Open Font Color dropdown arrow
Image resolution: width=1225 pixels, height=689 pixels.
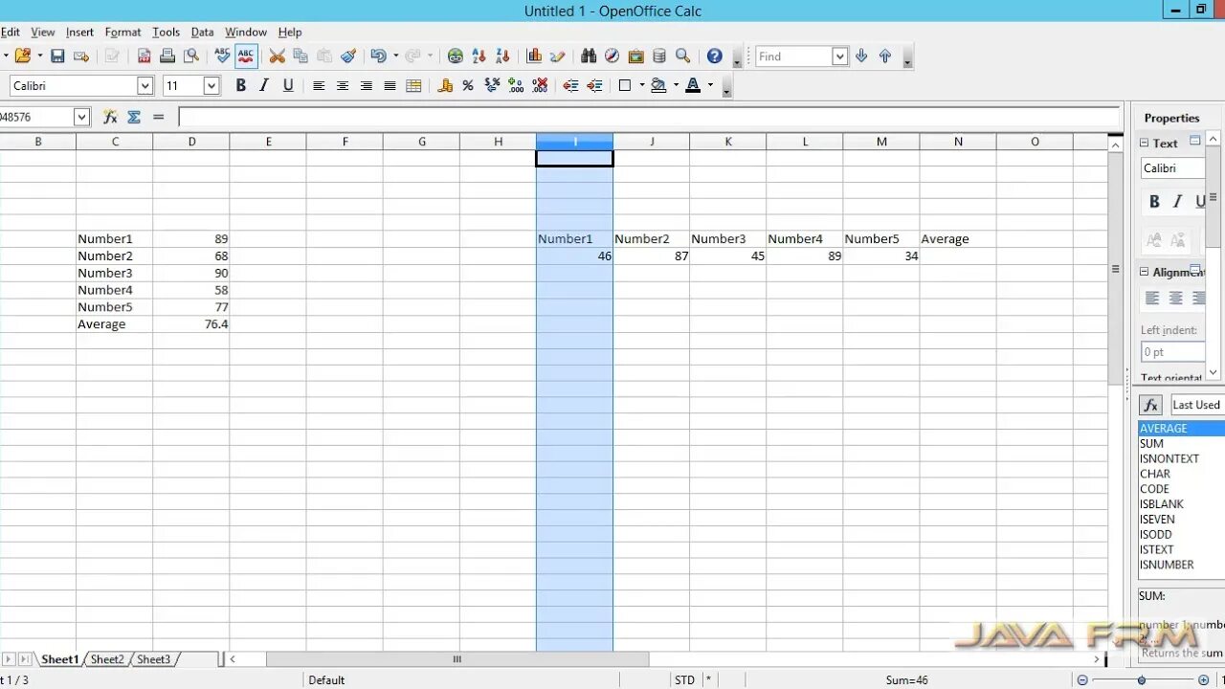coord(710,86)
